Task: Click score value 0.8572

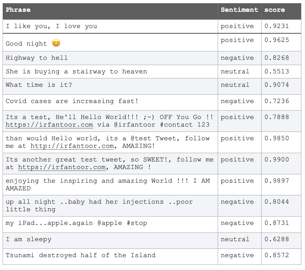Action: (277, 255)
